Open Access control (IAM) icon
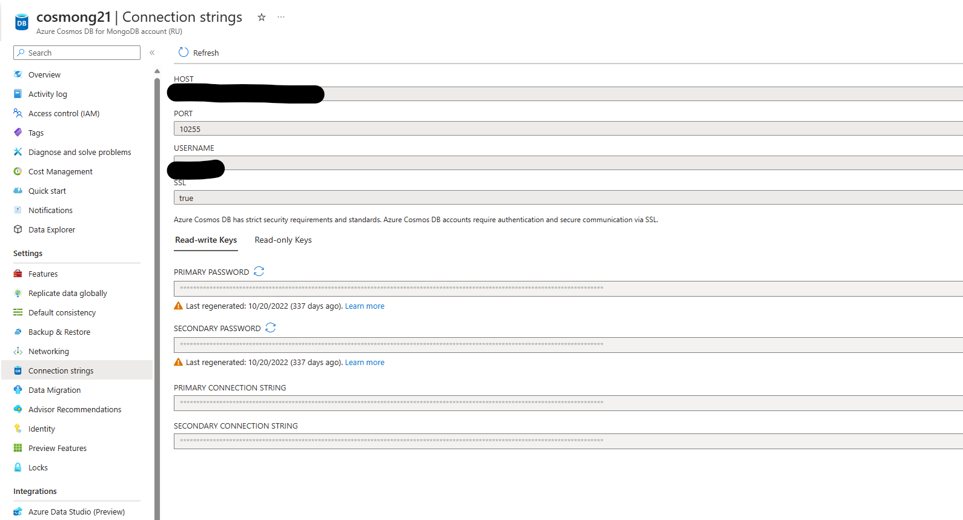The image size is (963, 520). point(18,113)
